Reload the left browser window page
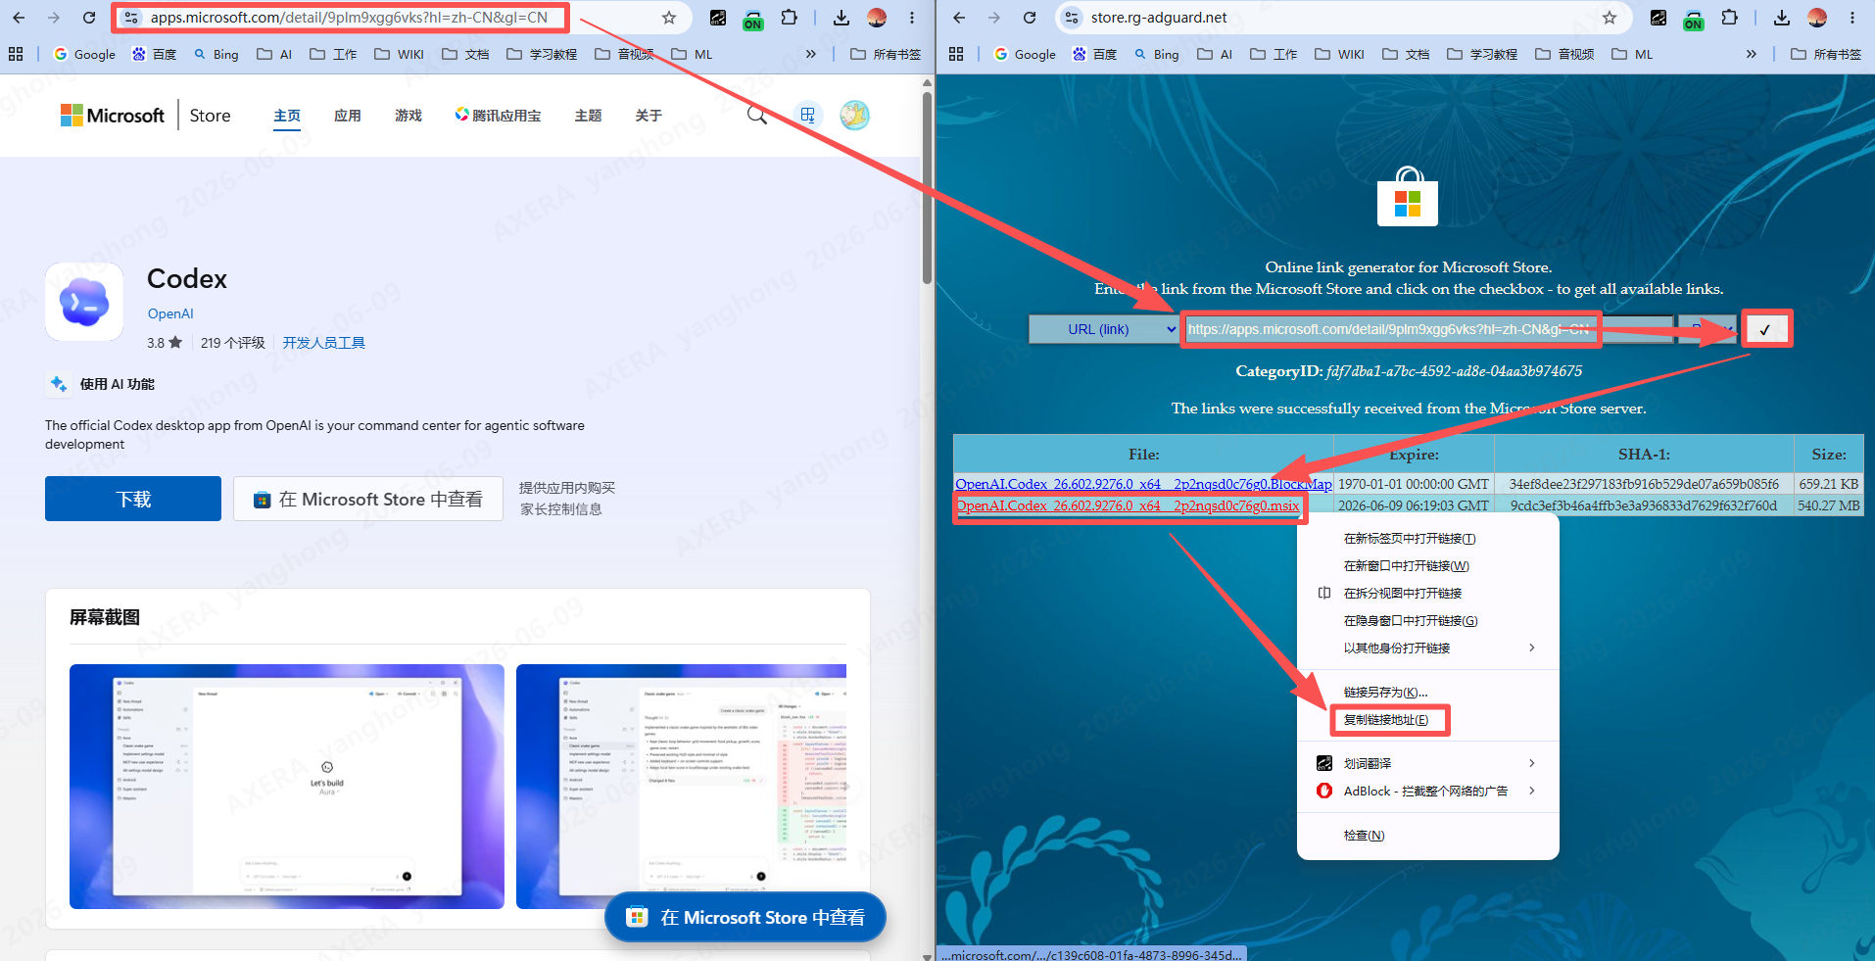Viewport: 1875px width, 961px height. (89, 18)
